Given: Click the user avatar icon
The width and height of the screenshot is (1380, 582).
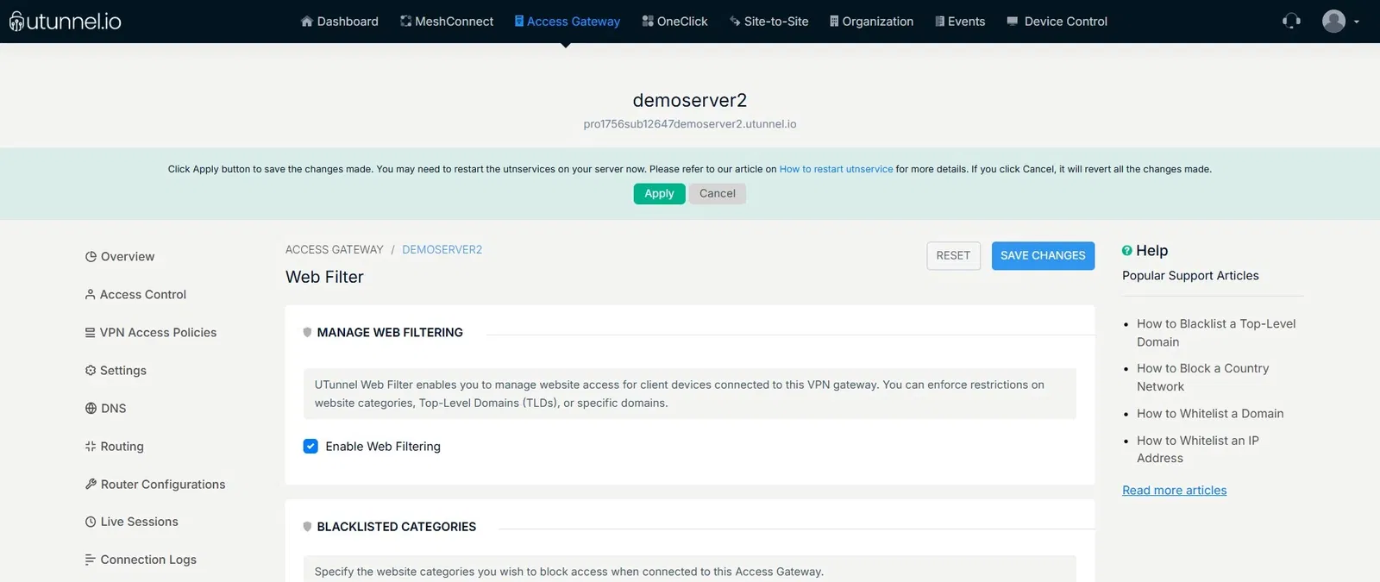Looking at the screenshot, I should tap(1333, 21).
